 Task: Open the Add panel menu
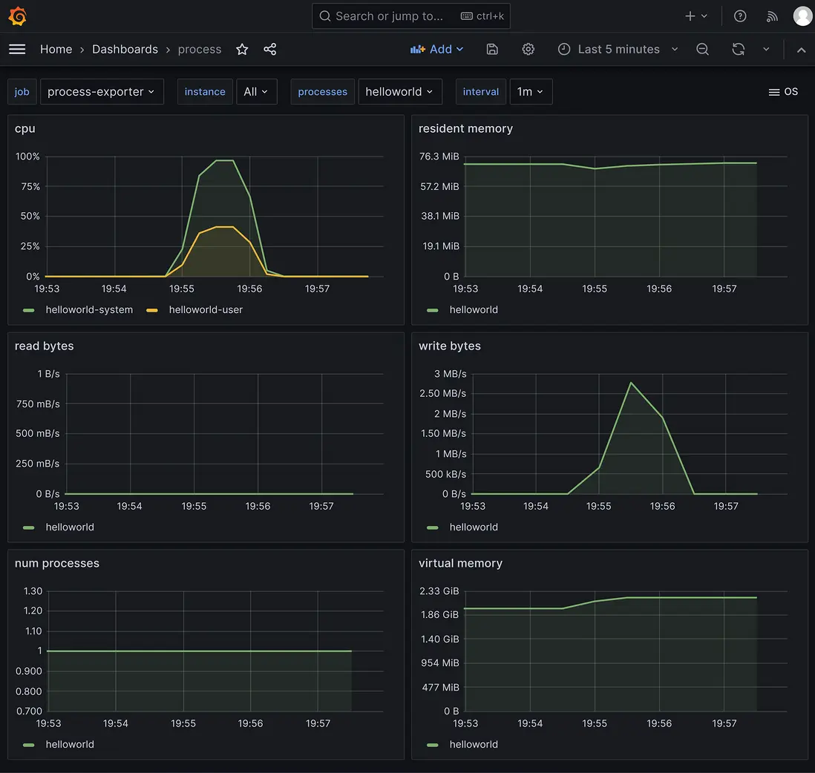click(436, 49)
